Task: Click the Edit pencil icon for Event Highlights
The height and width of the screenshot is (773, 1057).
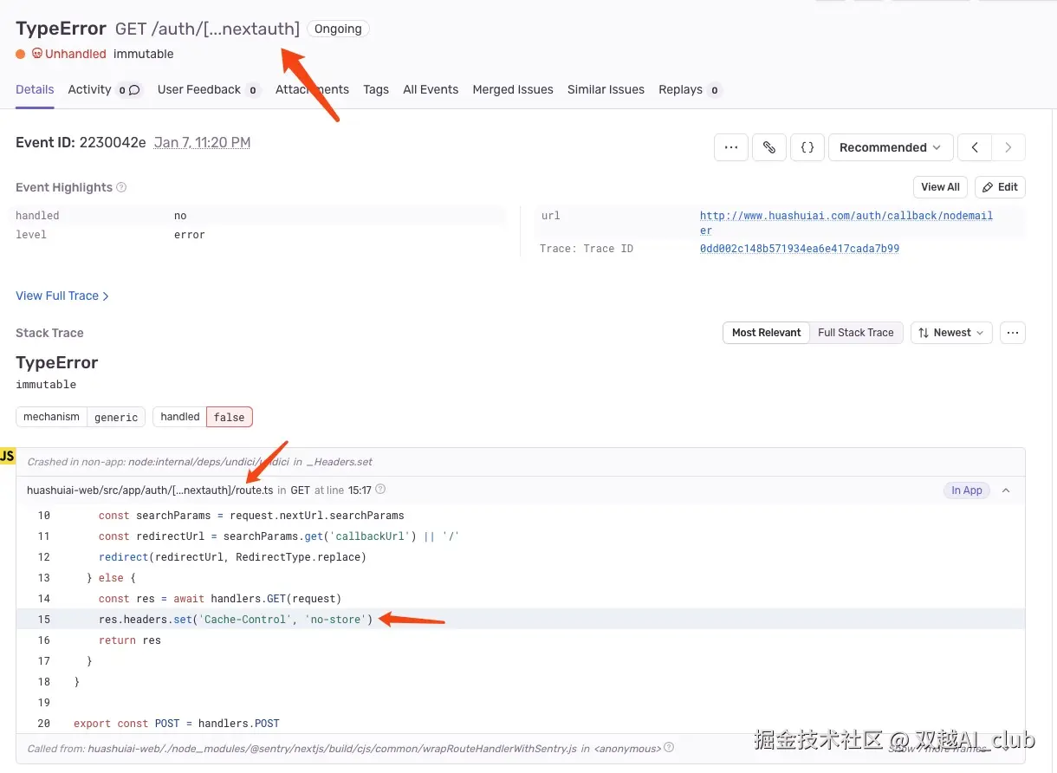Action: (1000, 187)
